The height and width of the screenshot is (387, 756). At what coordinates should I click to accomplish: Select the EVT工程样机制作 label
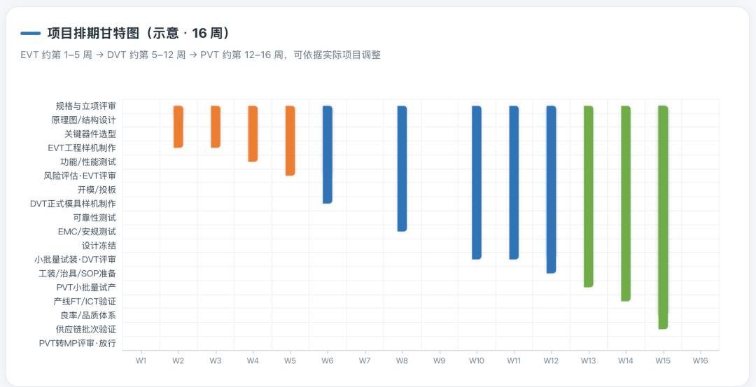tap(82, 148)
